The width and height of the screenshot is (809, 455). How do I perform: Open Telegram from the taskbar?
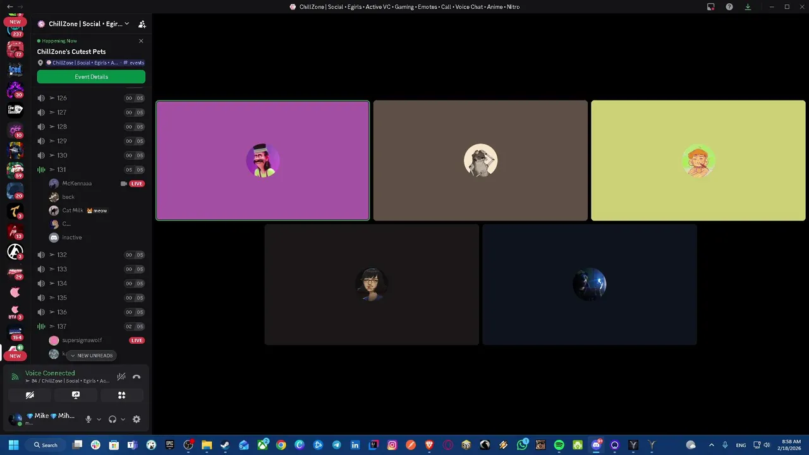336,445
